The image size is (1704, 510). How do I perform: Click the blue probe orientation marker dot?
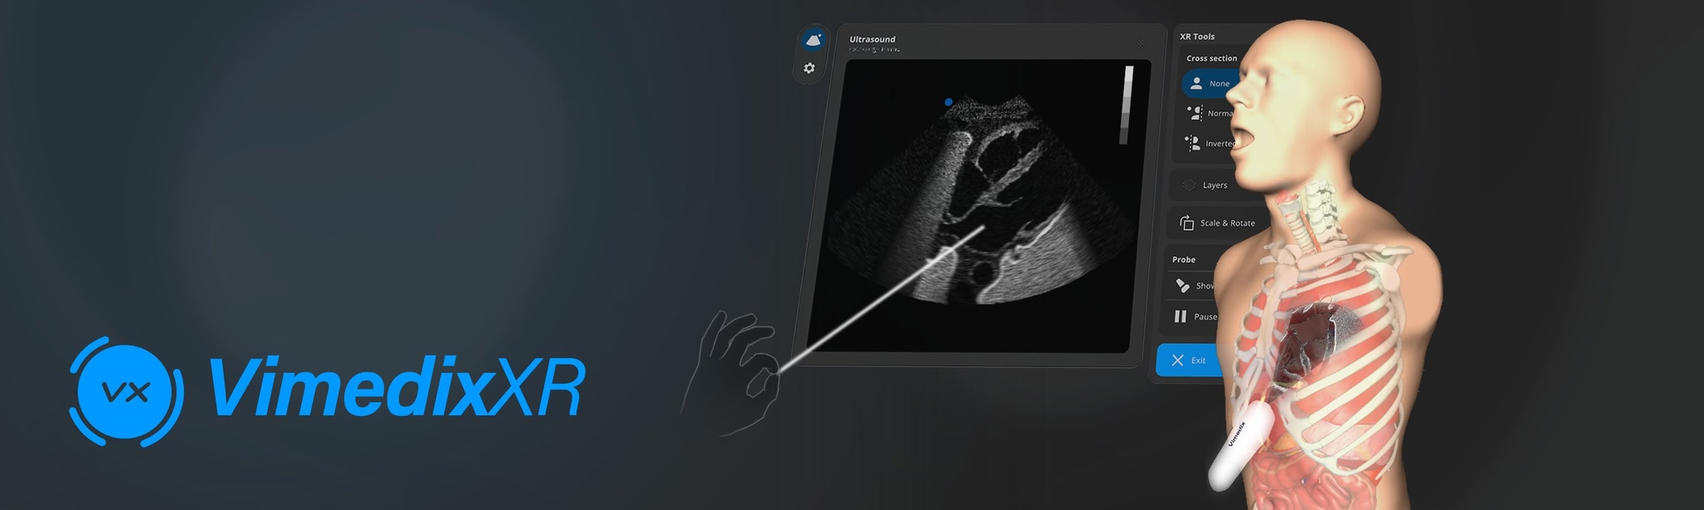point(949,102)
